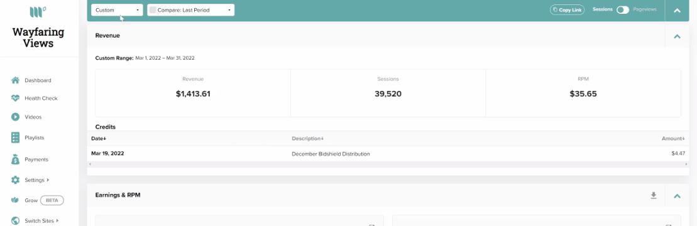Image resolution: width=697 pixels, height=226 pixels.
Task: Go to Payments in the sidebar
Action: [36, 159]
